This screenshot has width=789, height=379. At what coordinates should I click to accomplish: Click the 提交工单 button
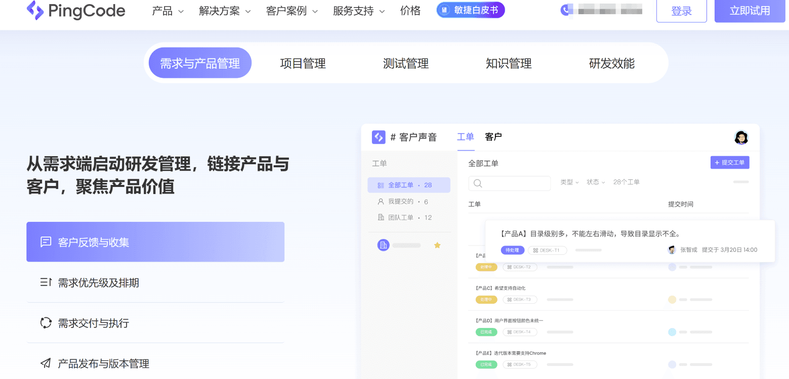point(730,163)
